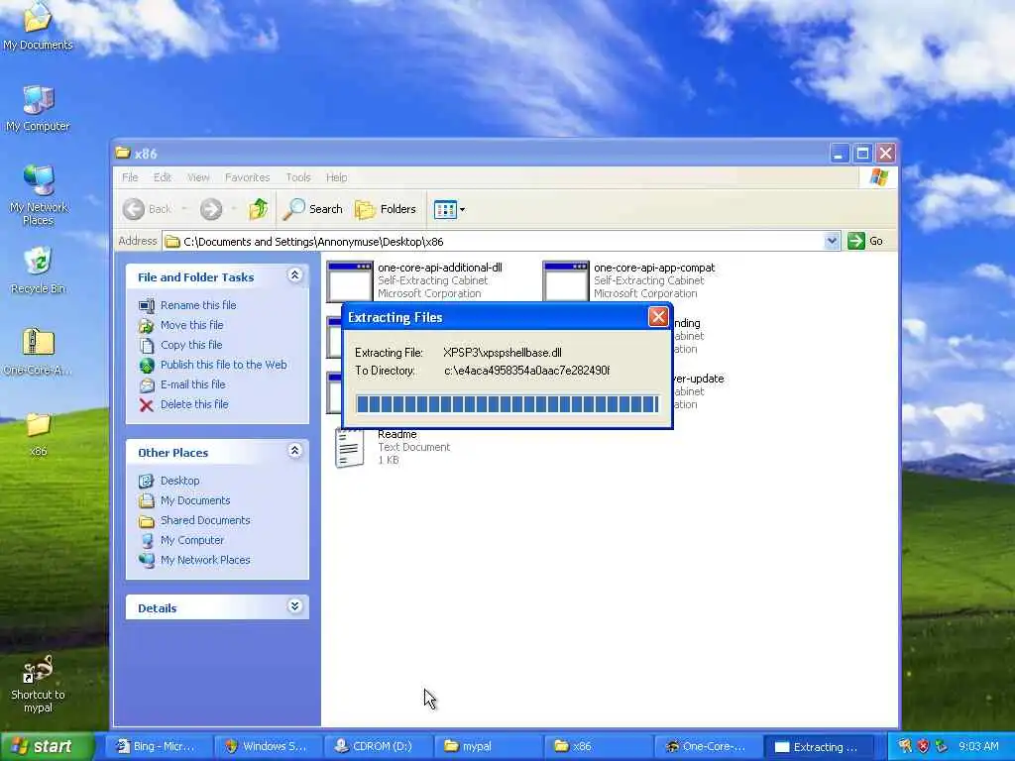Go up one folder level
This screenshot has width=1015, height=761.
(x=259, y=209)
